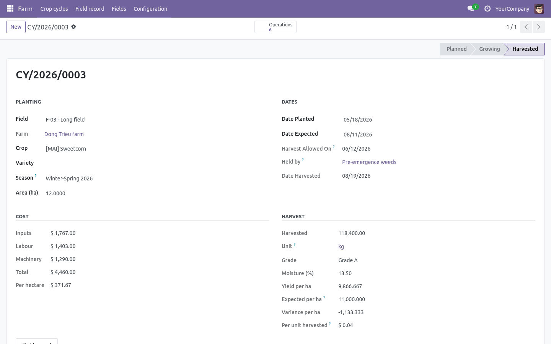
Task: Set status to Planned
Action: tap(456, 49)
